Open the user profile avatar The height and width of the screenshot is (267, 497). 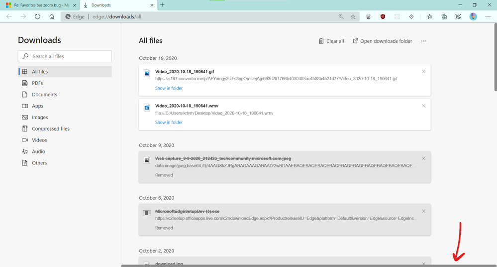pos(473,16)
